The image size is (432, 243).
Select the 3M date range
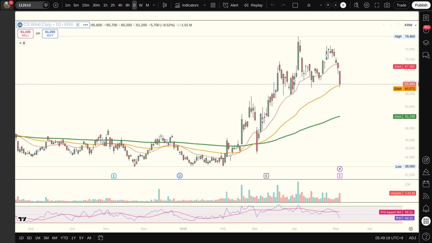pyautogui.click(x=46, y=238)
